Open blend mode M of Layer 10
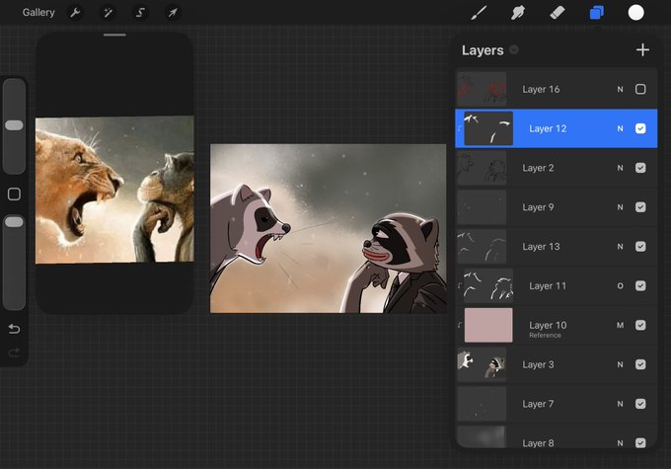 pos(620,325)
